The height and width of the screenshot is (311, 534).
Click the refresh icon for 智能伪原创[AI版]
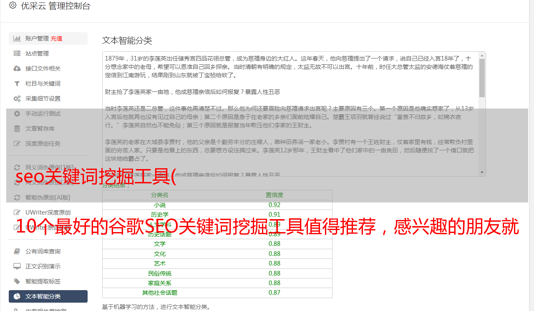(x=17, y=197)
